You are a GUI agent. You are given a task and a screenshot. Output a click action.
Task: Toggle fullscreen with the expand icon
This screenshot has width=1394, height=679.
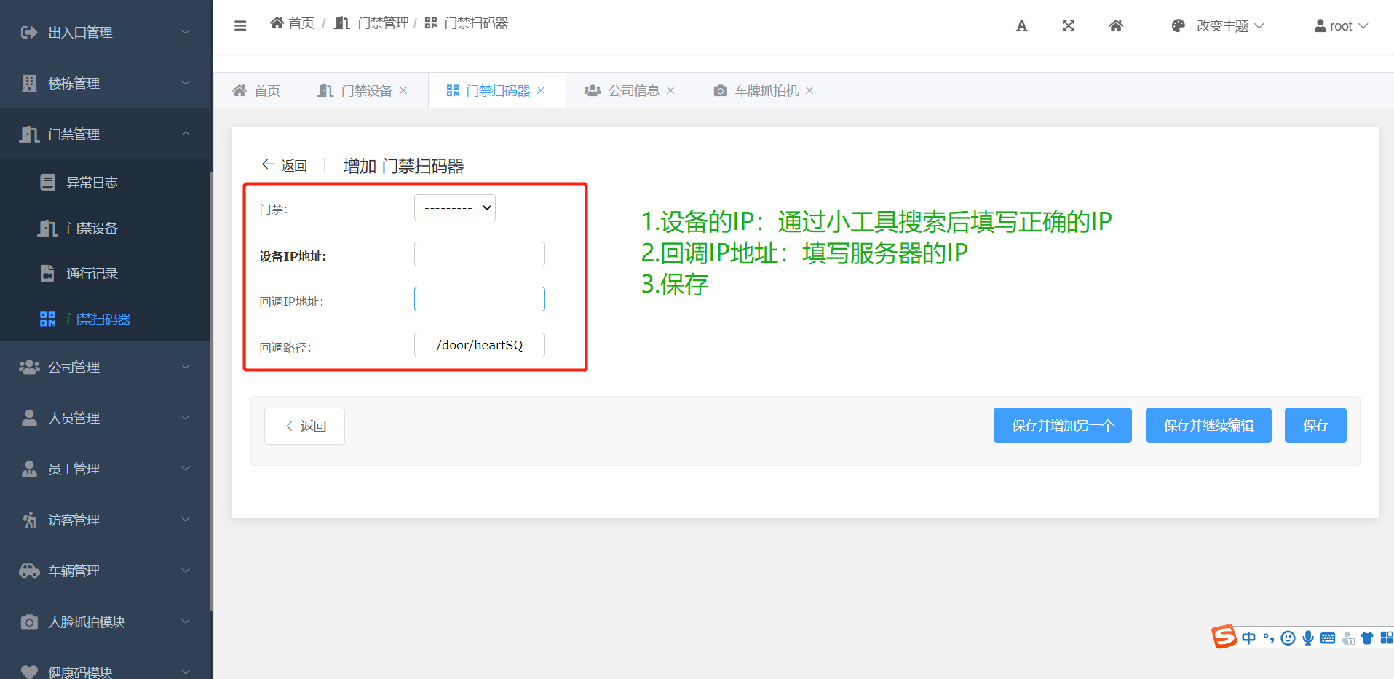coord(1068,26)
